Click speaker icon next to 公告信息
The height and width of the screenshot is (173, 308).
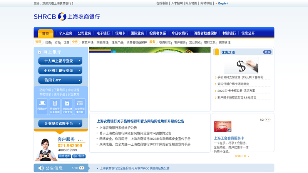(x=41, y=168)
